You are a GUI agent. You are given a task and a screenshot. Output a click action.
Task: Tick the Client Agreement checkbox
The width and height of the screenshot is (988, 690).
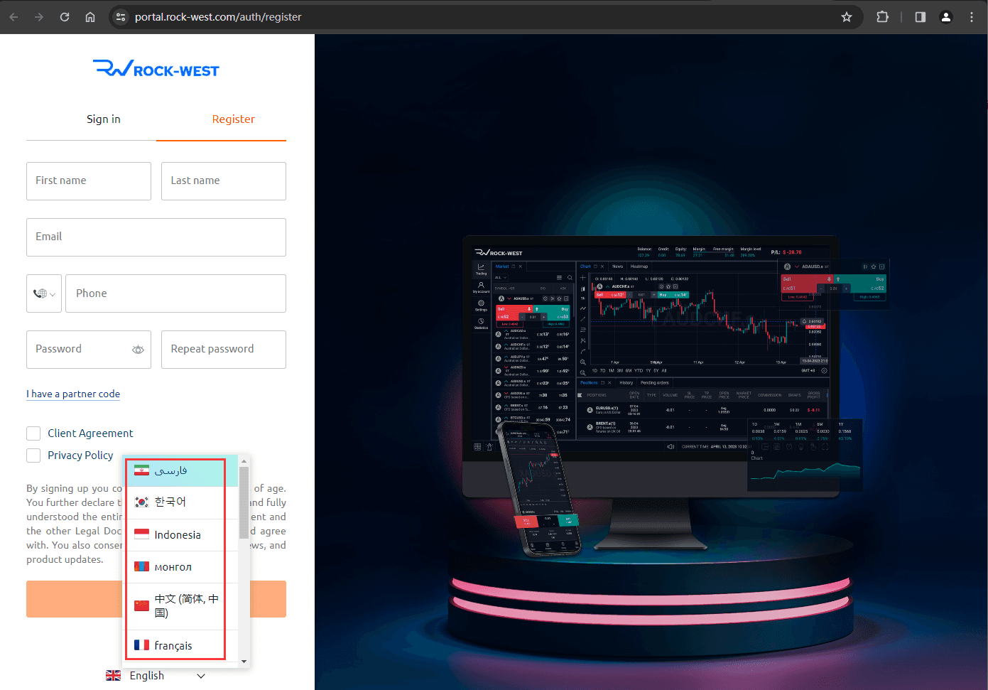click(33, 433)
